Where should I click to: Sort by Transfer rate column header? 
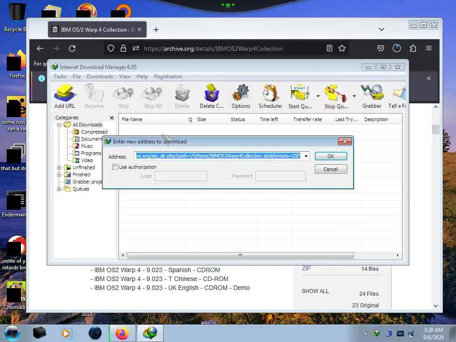pos(311,119)
